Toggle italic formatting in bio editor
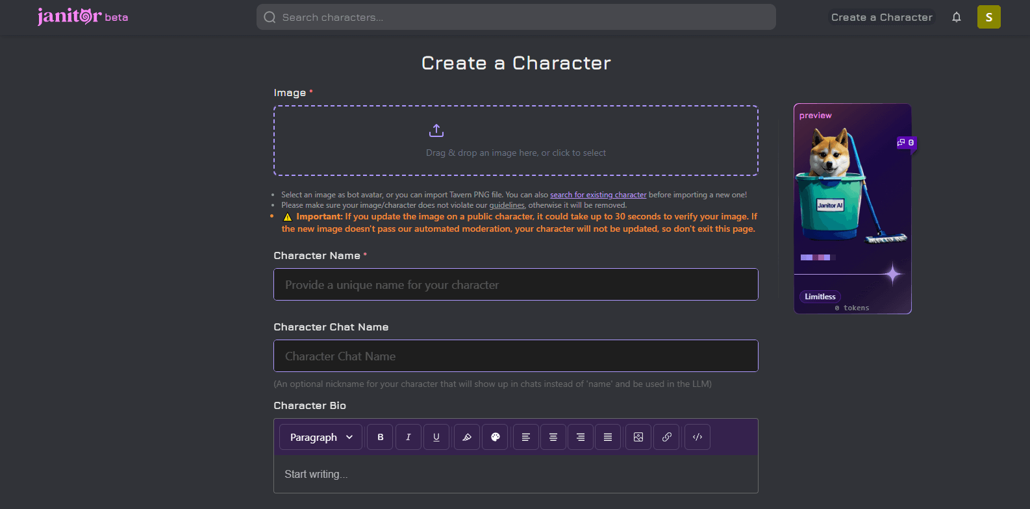The width and height of the screenshot is (1030, 509). (x=408, y=437)
